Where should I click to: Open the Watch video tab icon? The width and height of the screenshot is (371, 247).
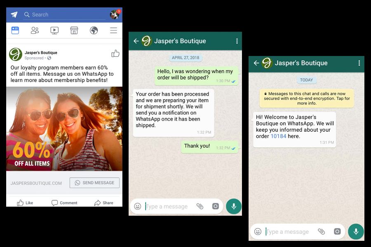[x=54, y=30]
